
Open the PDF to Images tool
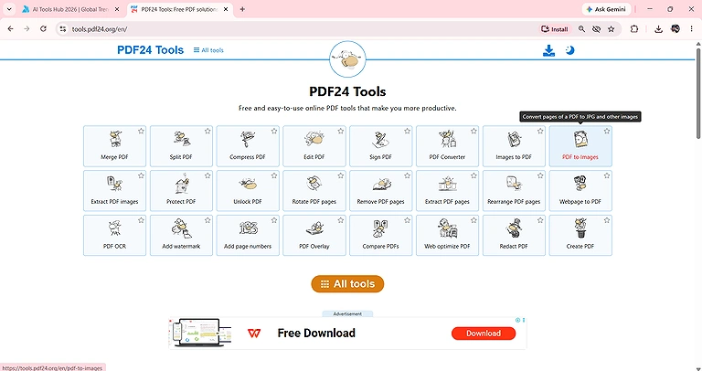click(580, 146)
